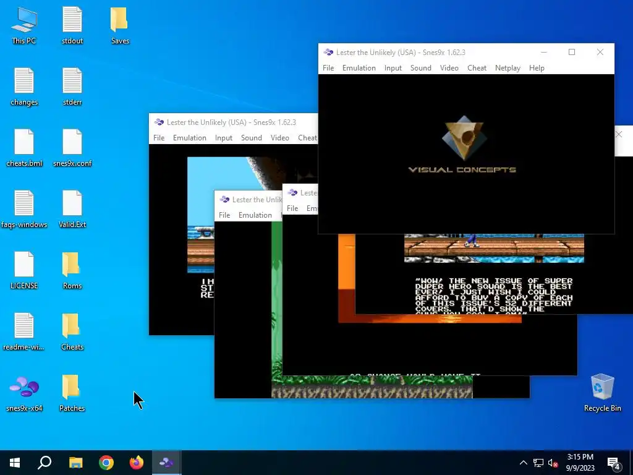Image resolution: width=633 pixels, height=475 pixels.
Task: Select the cheats.bml file icon
Action: pos(24,148)
